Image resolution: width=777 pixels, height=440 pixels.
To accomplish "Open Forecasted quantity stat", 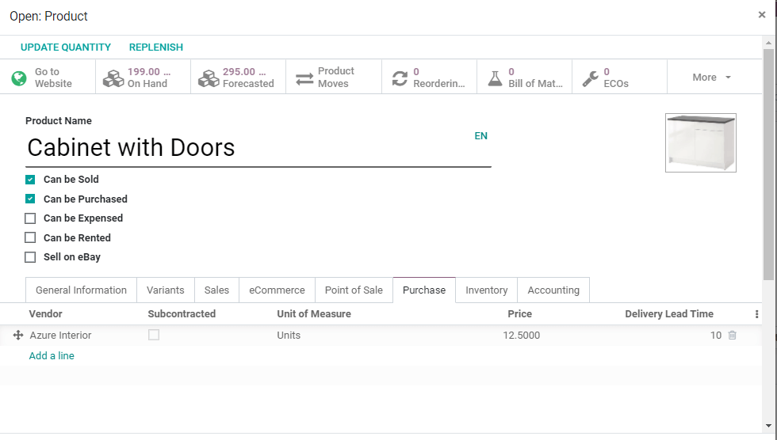I will (x=239, y=77).
